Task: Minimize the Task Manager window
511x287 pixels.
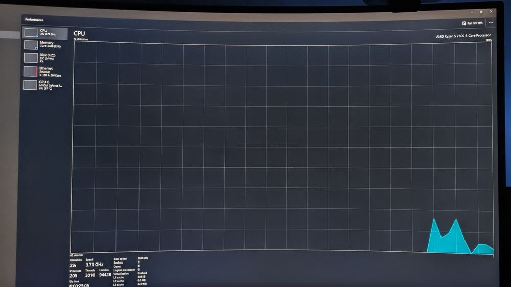Action: (472, 12)
